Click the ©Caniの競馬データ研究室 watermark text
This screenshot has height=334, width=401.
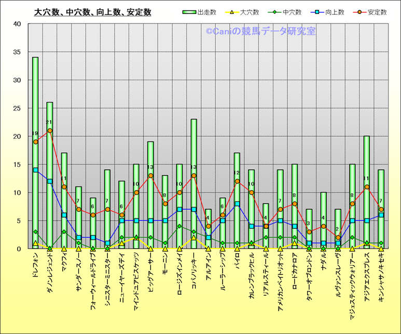(x=260, y=32)
